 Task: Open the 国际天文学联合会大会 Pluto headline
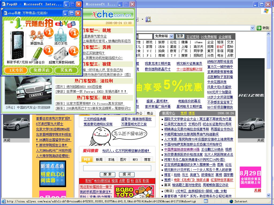click(x=198, y=119)
